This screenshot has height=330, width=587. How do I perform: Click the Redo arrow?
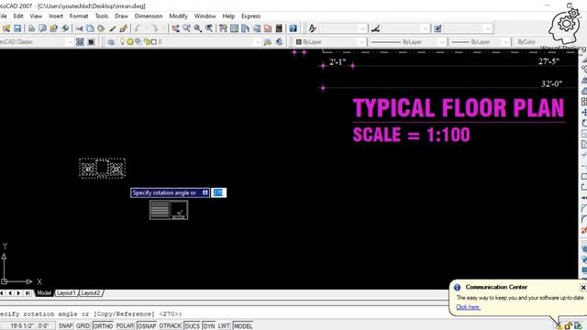click(154, 28)
